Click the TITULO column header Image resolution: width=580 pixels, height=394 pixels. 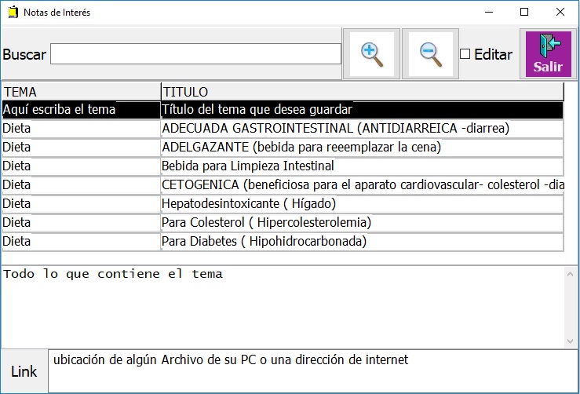[363, 92]
